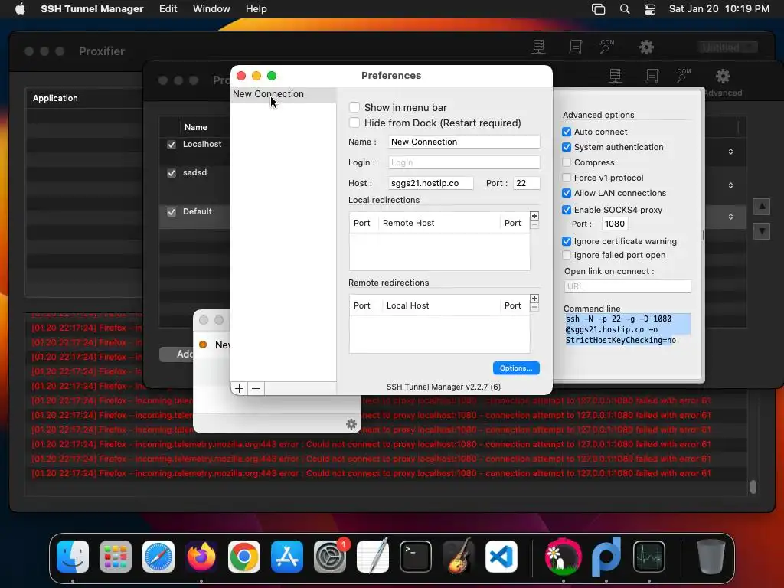Toggle Auto connect option

(x=567, y=132)
